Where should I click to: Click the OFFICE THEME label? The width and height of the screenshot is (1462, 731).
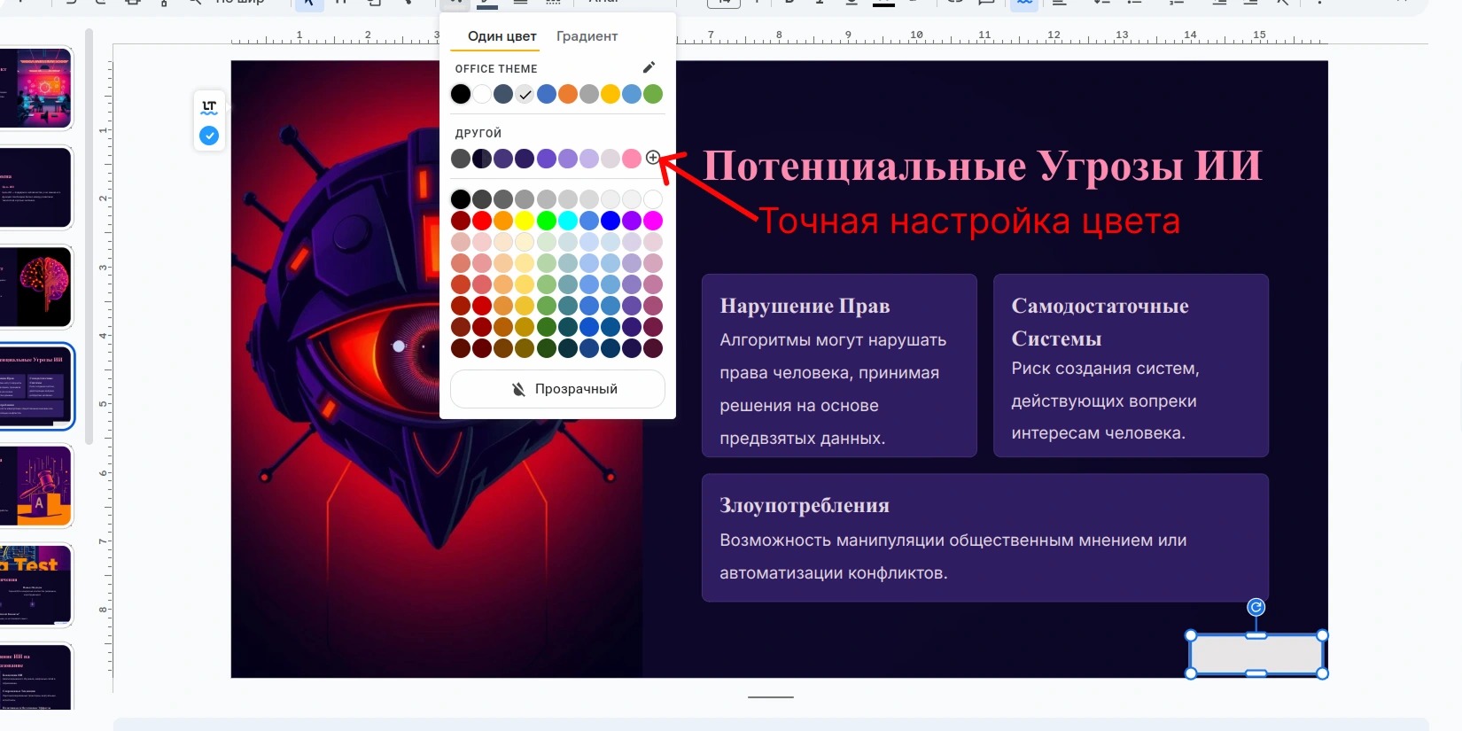tap(496, 68)
